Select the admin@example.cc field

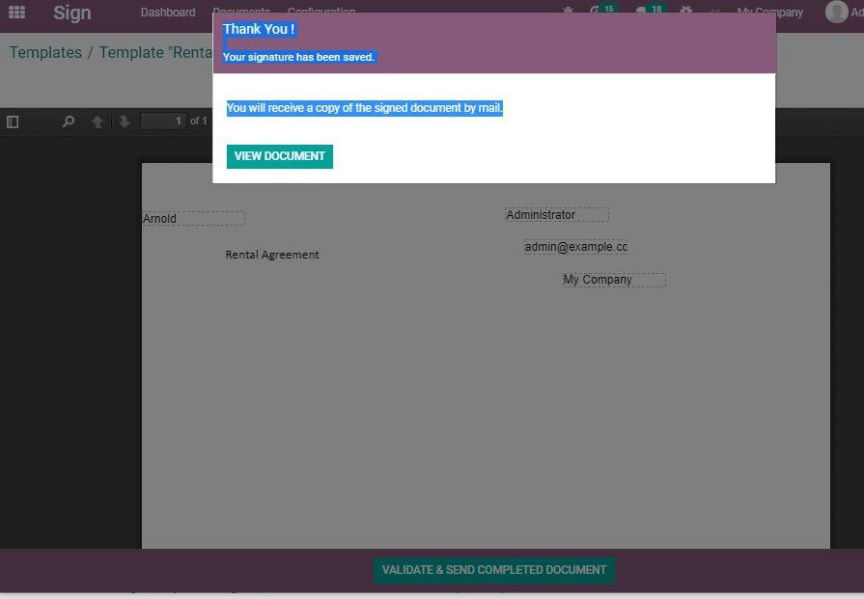[x=575, y=247]
